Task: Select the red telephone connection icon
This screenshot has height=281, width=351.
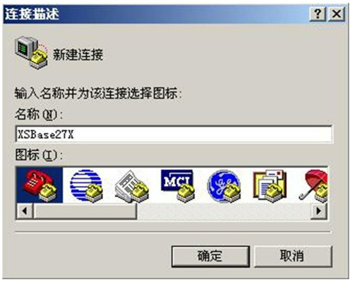Action: click(40, 185)
